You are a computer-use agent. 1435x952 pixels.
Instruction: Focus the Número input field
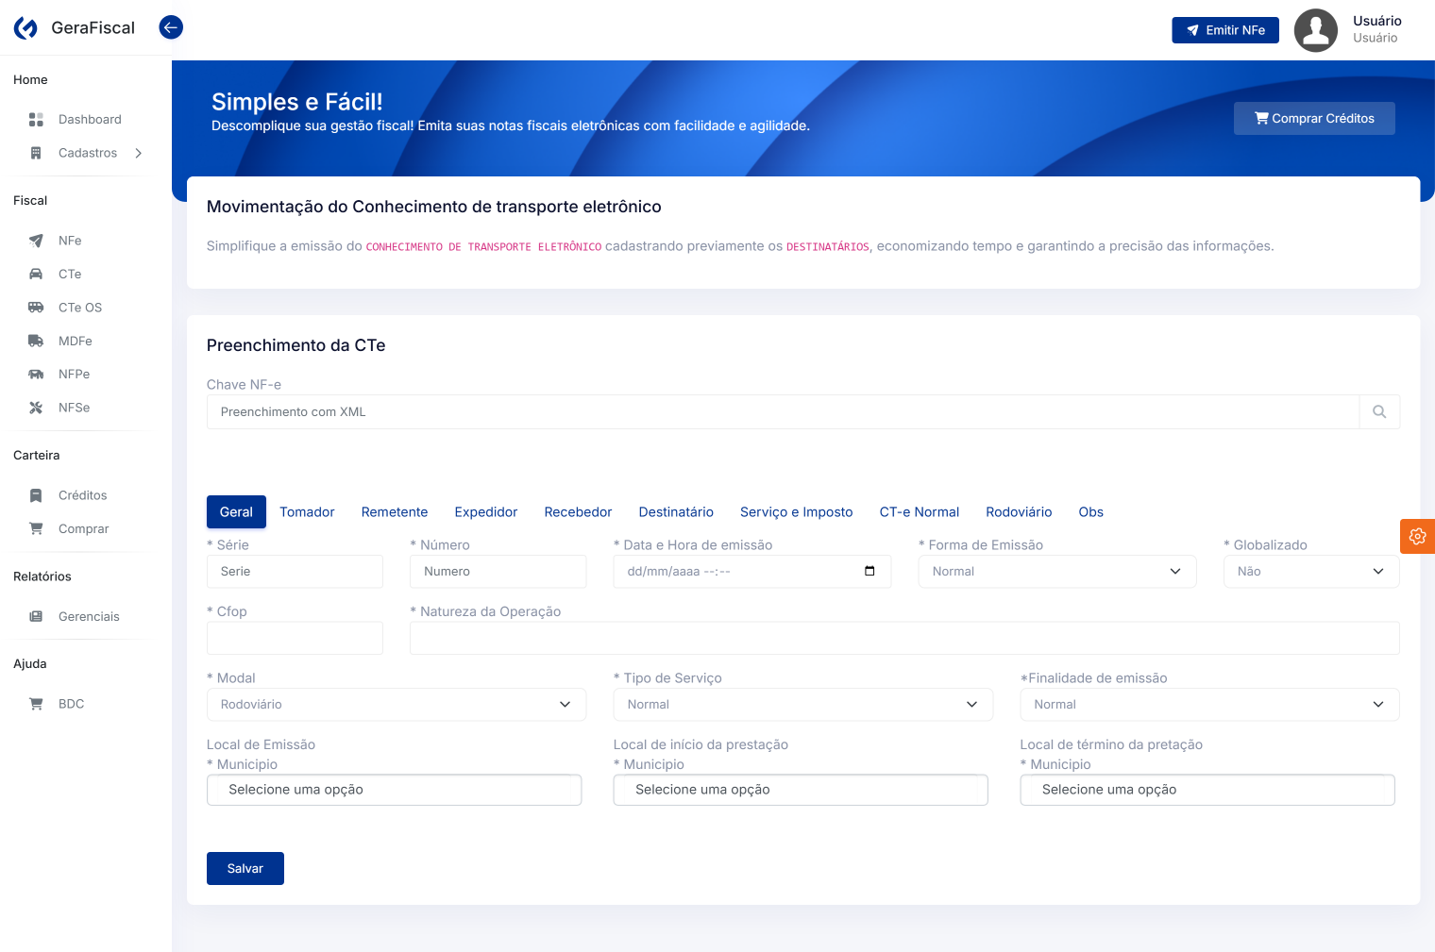point(498,572)
